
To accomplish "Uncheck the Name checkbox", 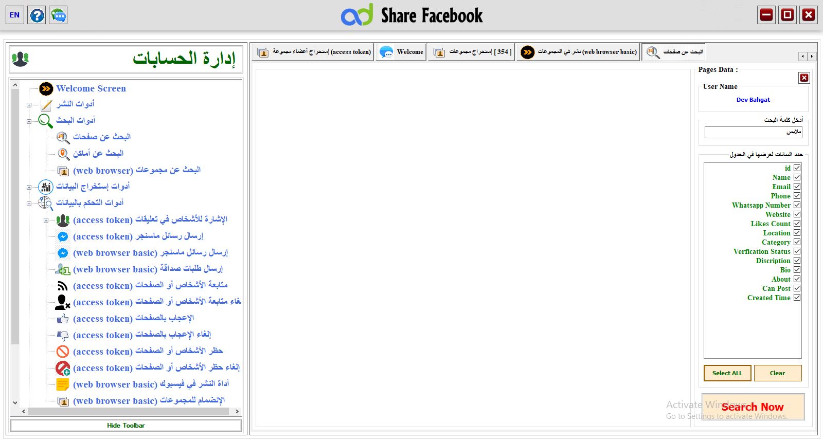I will [x=797, y=177].
